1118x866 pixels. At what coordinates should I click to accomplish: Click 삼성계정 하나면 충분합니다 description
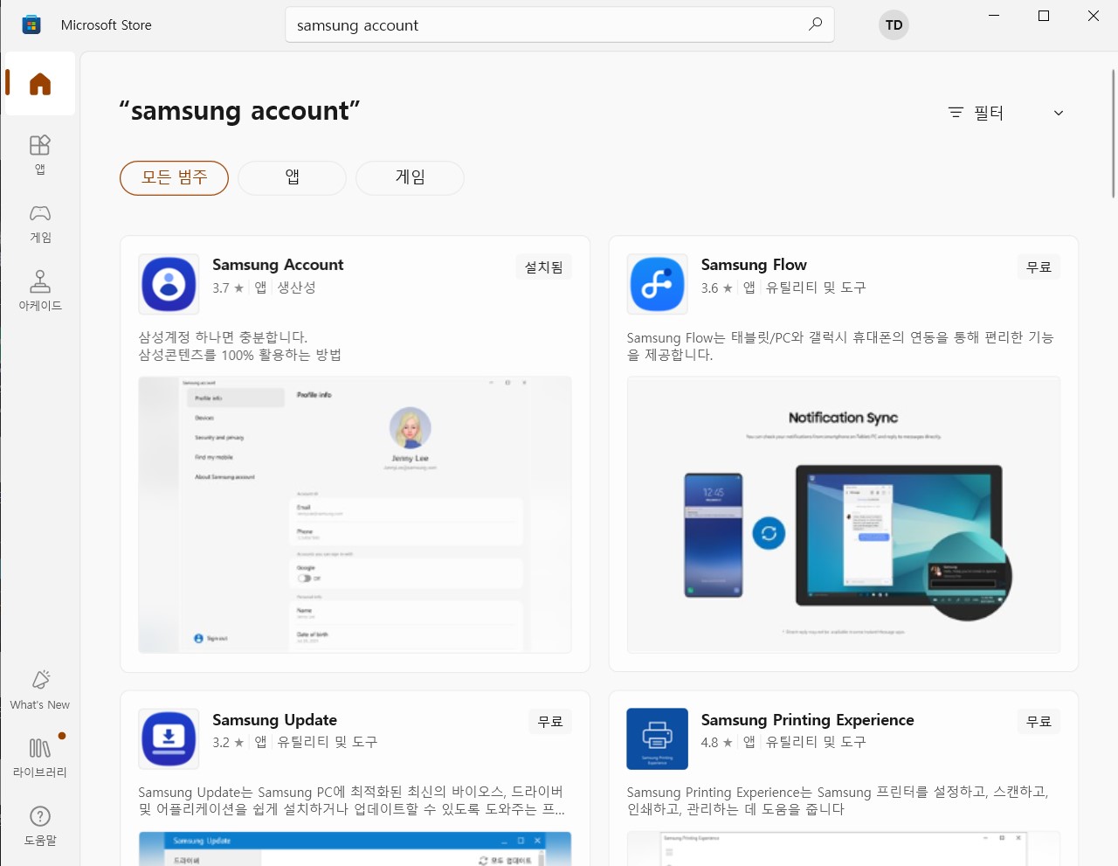click(239, 346)
